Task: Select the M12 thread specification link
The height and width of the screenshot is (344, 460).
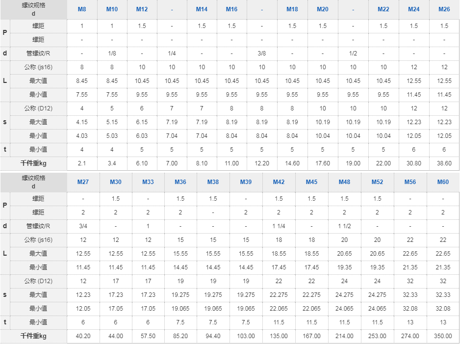Action: (142, 9)
